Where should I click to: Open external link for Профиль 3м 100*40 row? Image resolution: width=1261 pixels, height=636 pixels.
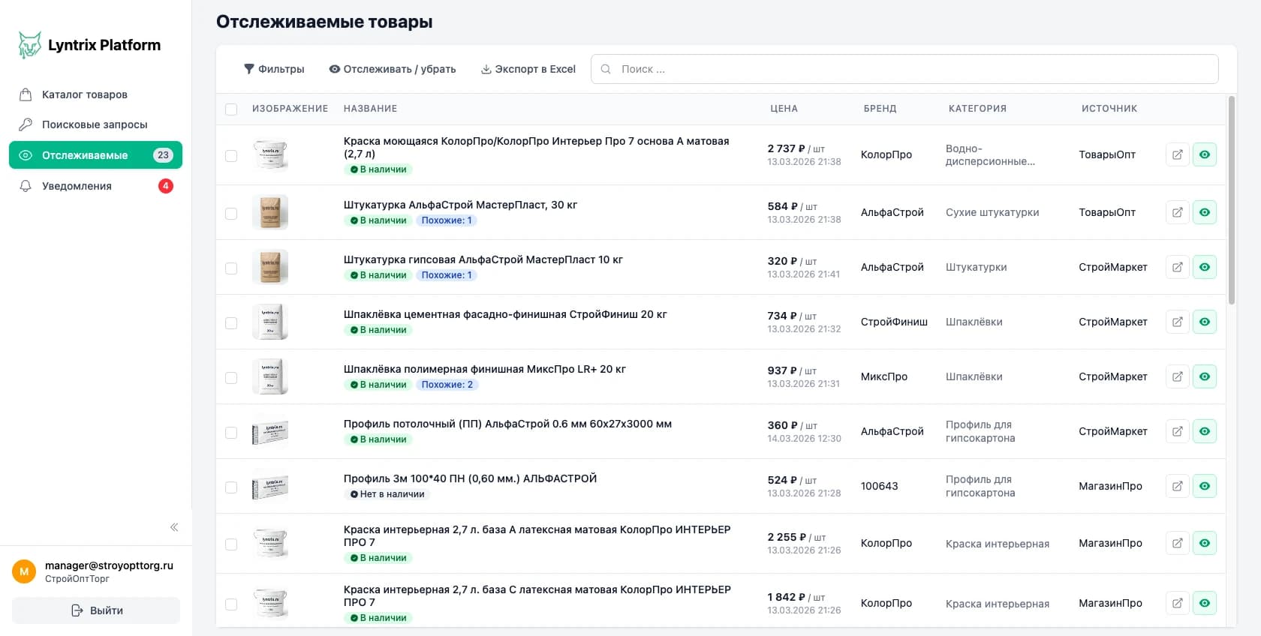point(1177,486)
